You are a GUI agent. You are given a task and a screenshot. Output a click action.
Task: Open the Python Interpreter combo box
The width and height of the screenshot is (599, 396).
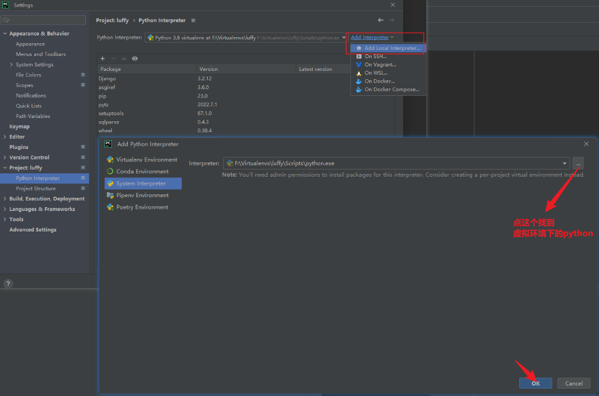click(246, 38)
